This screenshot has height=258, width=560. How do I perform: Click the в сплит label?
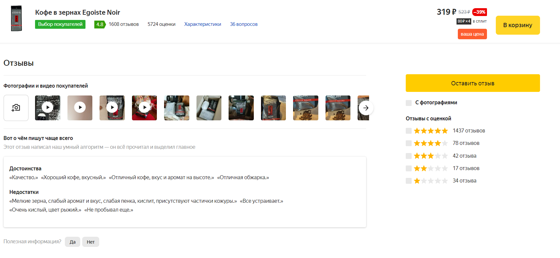click(479, 21)
